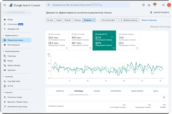Switch to the Запросы tab

pyautogui.click(x=60, y=91)
